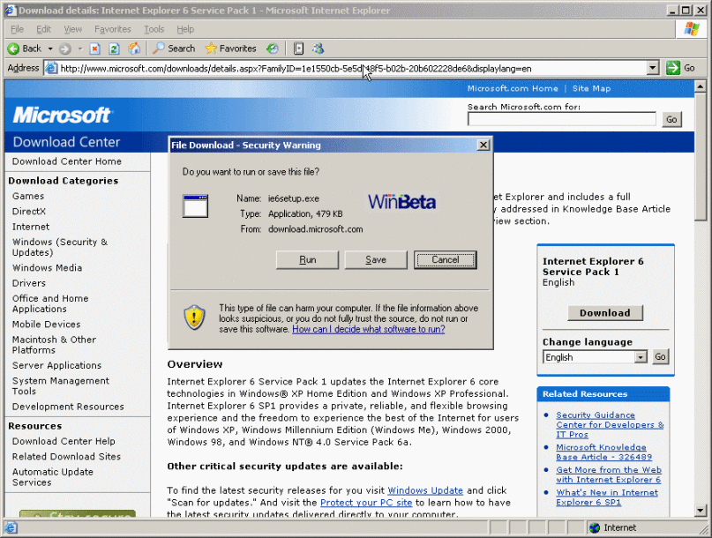
Task: Open the Tools menu
Action: pyautogui.click(x=154, y=29)
